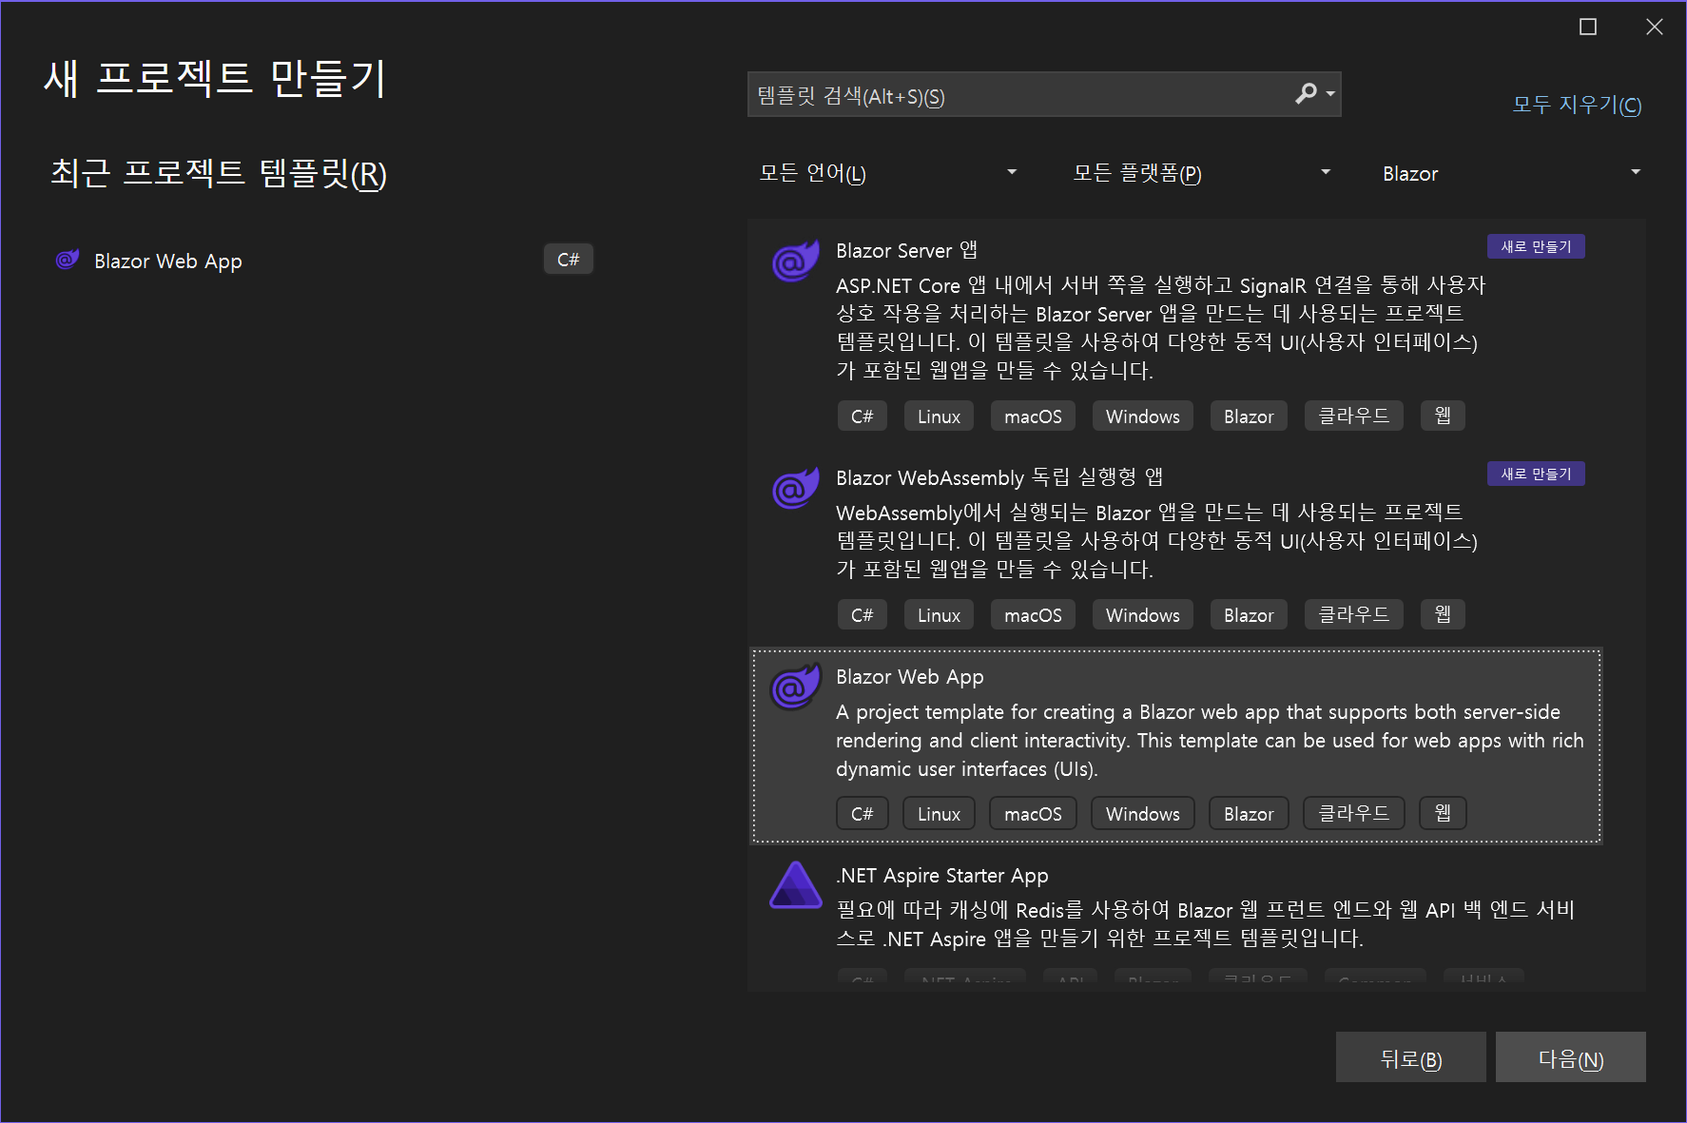Open the Blazor project type dropdown

pyautogui.click(x=1511, y=173)
